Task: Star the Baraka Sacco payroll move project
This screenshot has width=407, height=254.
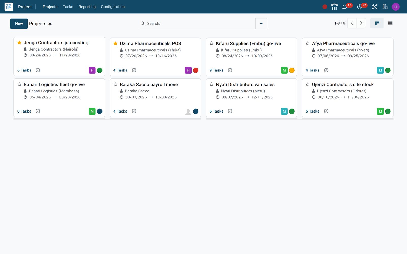Action: click(115, 84)
